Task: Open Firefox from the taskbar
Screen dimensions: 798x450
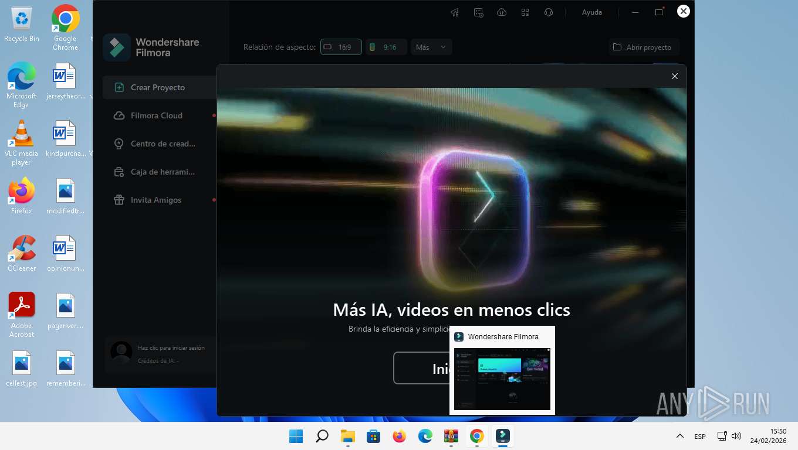Action: click(400, 436)
